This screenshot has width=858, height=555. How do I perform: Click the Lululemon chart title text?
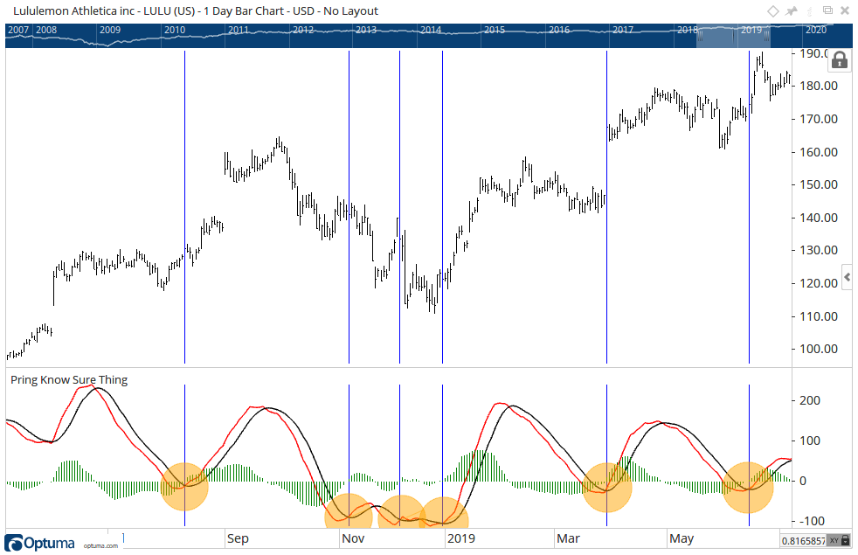(196, 11)
